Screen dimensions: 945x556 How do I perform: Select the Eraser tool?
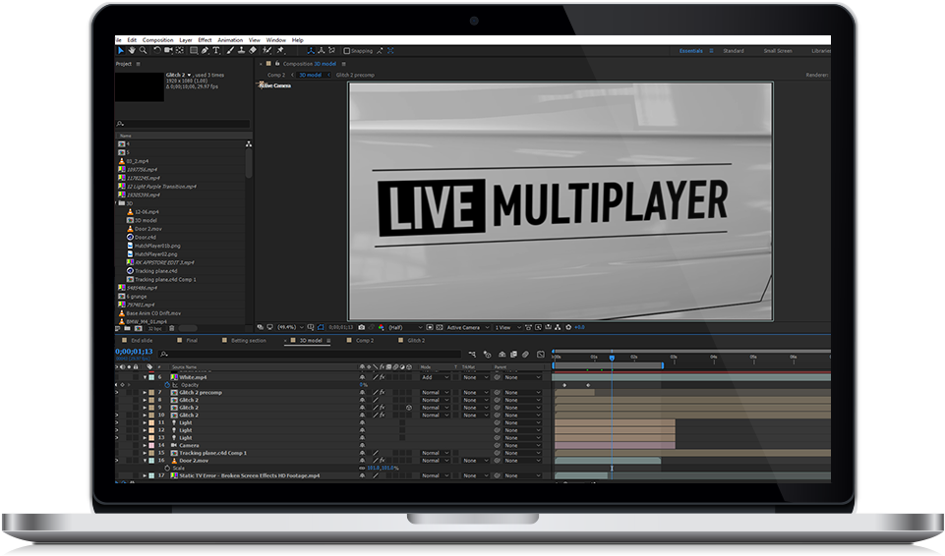(x=253, y=50)
